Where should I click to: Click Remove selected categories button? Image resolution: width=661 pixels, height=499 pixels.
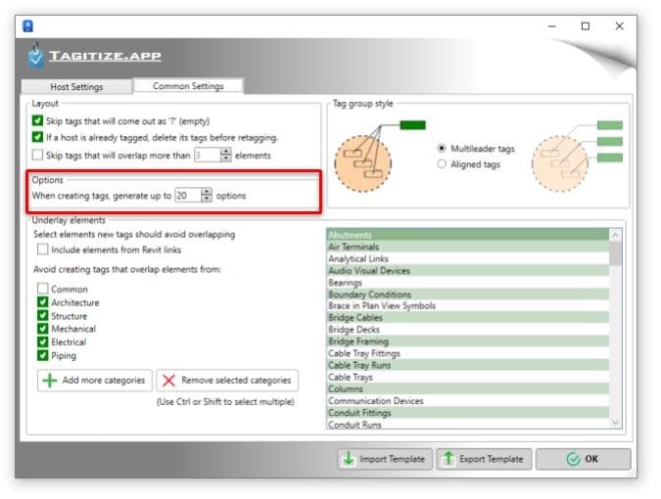click(227, 381)
